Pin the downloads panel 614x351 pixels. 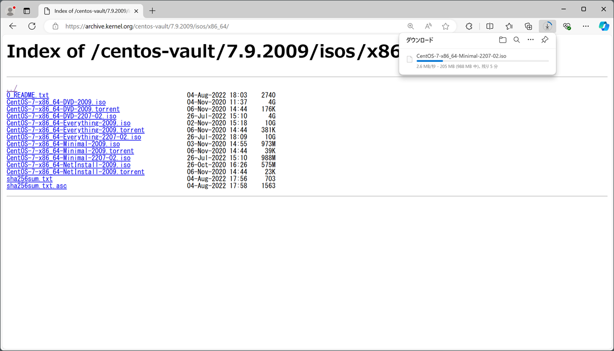coord(544,40)
